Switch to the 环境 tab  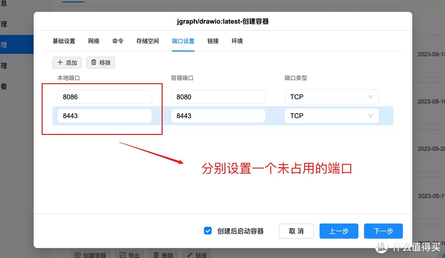click(x=237, y=41)
